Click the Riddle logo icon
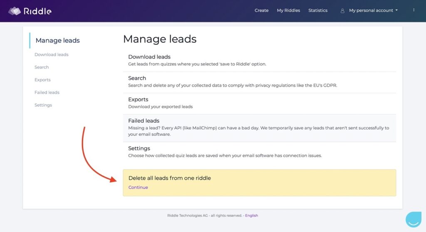426x232 pixels. pos(15,11)
